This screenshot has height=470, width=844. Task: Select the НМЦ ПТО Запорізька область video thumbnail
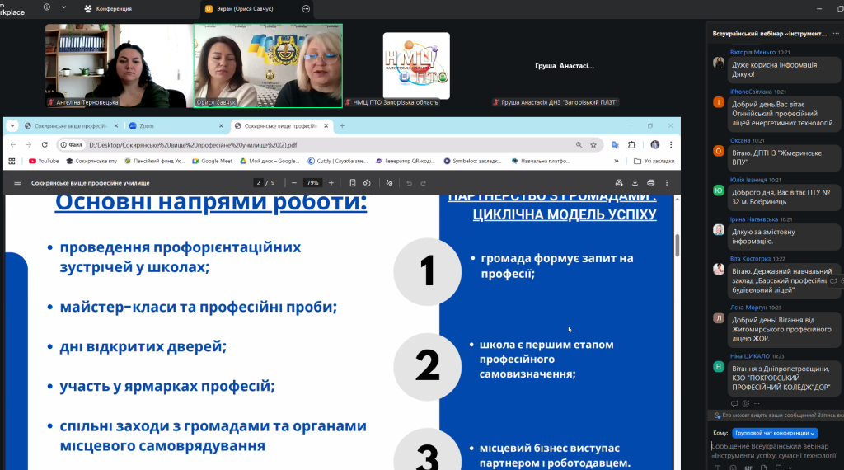coord(416,66)
